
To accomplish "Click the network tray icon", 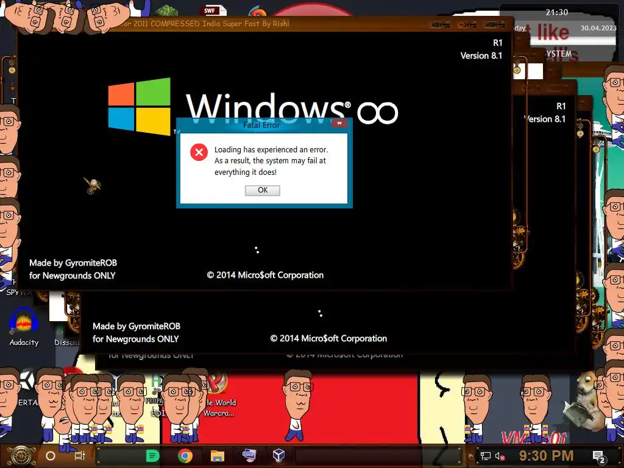I will point(485,456).
